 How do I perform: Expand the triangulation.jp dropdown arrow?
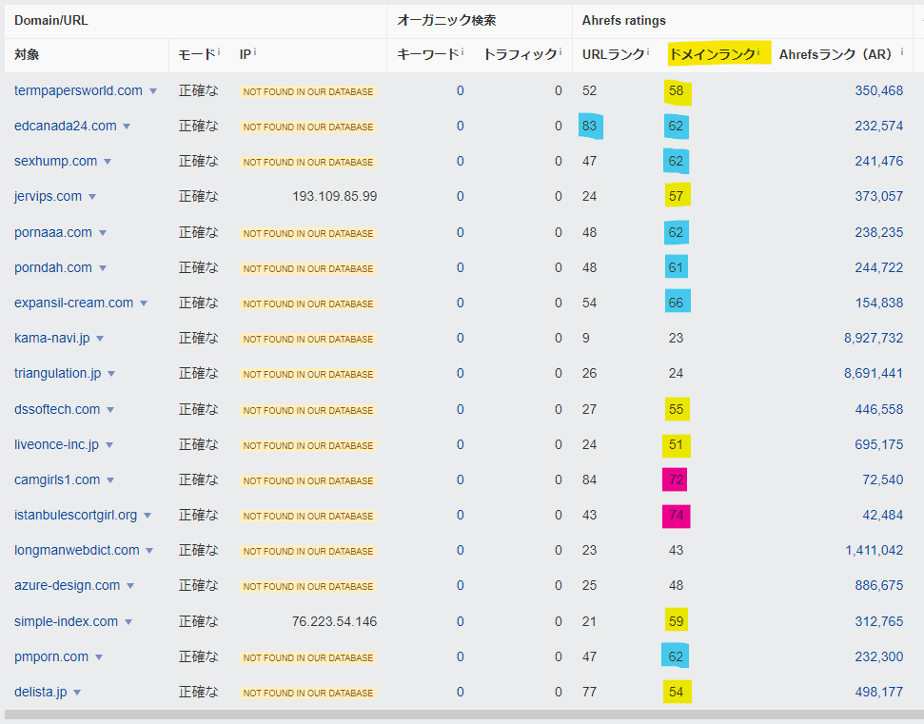(x=112, y=374)
